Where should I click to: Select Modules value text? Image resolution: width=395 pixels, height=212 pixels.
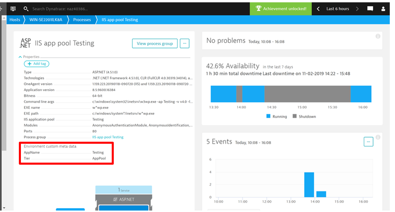[x=143, y=125]
